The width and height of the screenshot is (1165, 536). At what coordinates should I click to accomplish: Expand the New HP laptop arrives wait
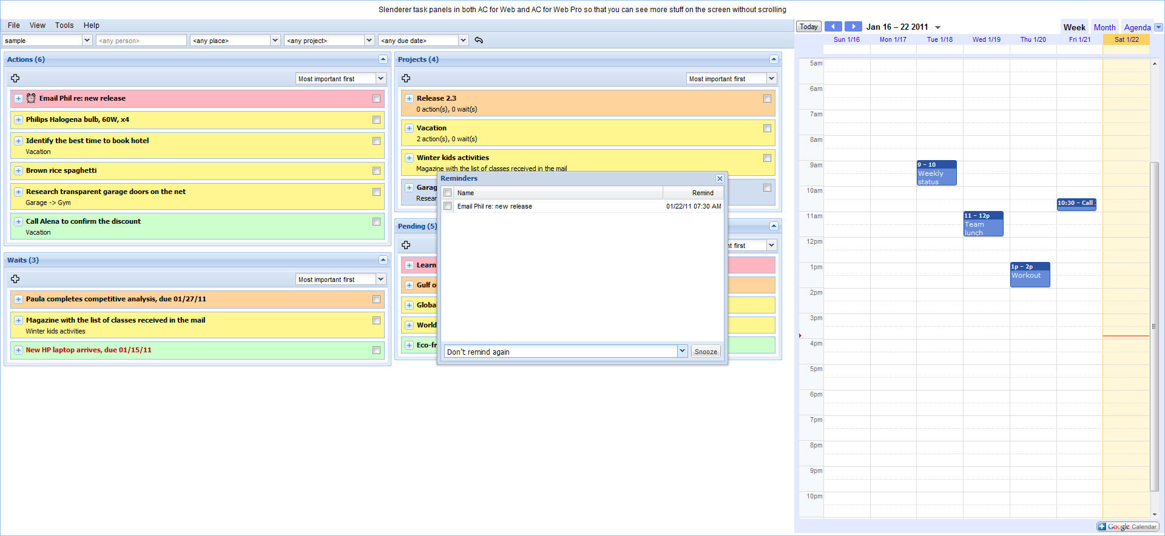point(18,350)
